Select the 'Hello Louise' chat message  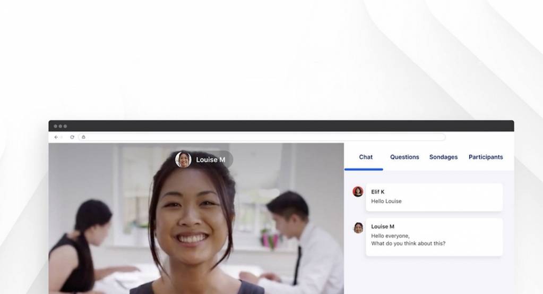[386, 201]
